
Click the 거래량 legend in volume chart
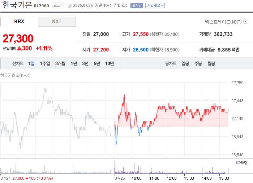[241, 163]
